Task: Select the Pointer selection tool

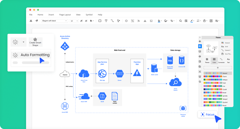Action: [118, 21]
